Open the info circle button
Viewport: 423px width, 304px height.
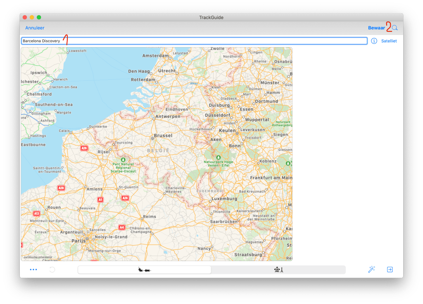point(374,41)
